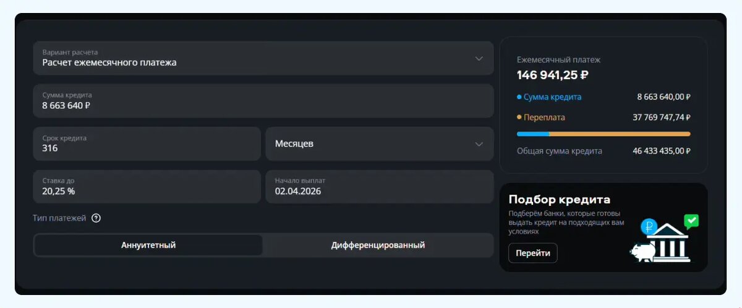
Task: Click the Тип платежей label
Action: click(x=59, y=218)
